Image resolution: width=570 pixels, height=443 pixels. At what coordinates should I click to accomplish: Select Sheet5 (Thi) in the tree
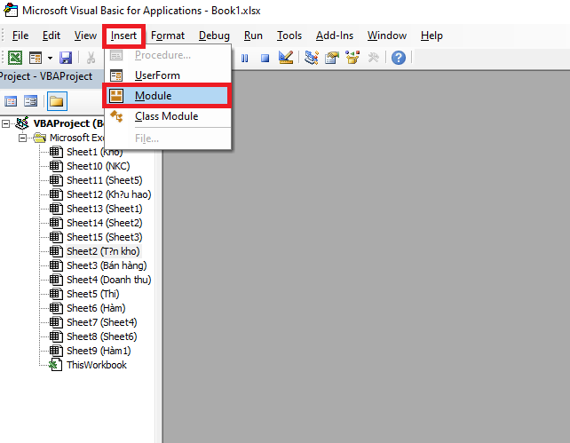[93, 294]
